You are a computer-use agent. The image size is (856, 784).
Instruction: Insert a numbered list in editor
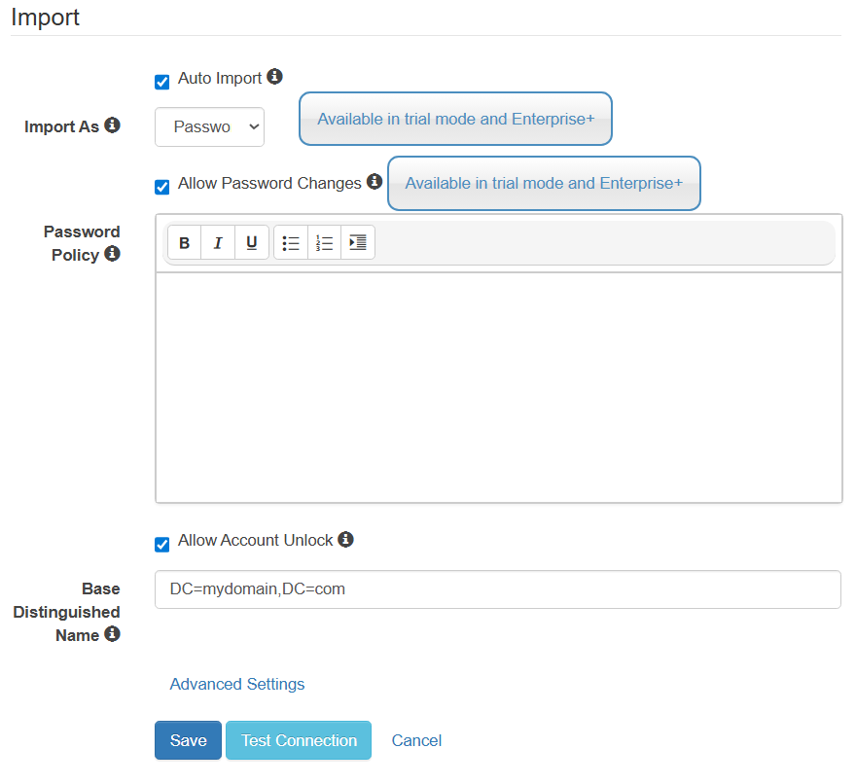[325, 243]
